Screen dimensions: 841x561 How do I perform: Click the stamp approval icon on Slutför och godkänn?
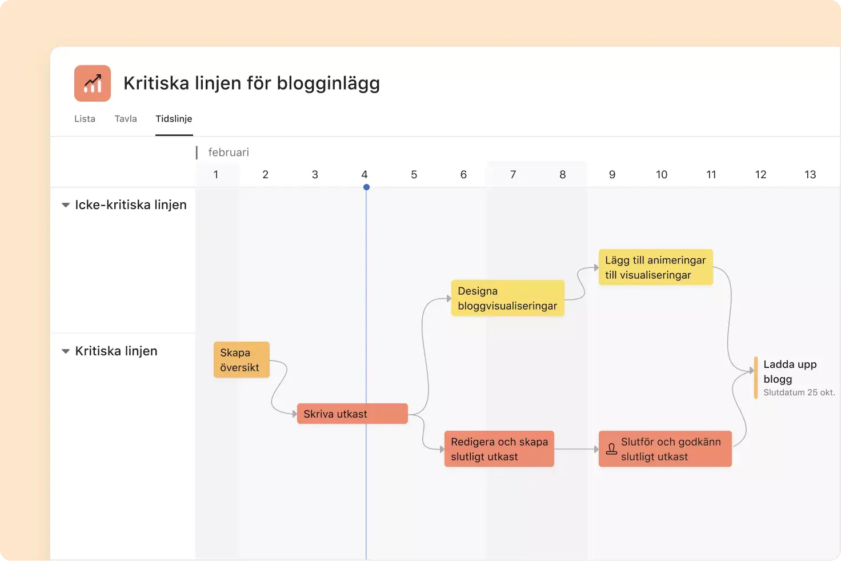(612, 448)
